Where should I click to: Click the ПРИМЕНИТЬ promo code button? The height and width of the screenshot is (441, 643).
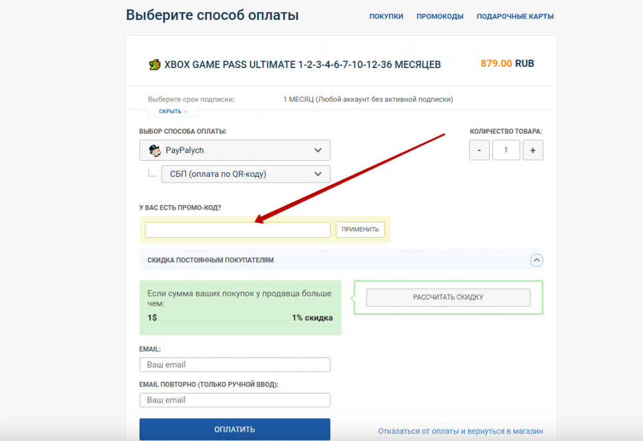click(360, 230)
